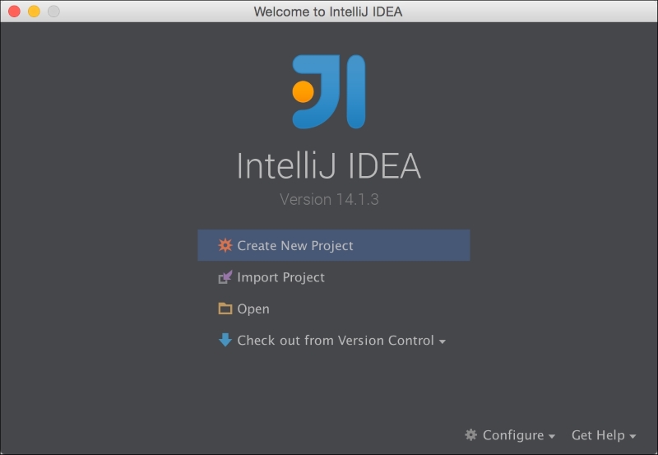Expand the Version Control dropdown arrow
Screen dimensions: 658x455
pos(443,341)
